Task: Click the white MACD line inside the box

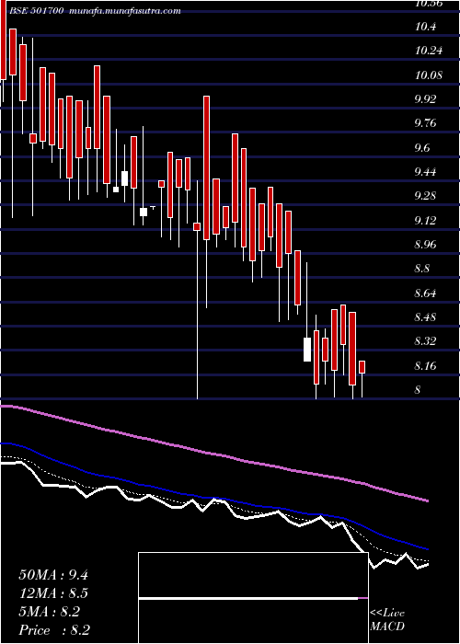Action: pyautogui.click(x=248, y=598)
